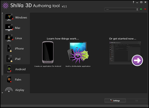Choose the iPhone tab label

[x=19, y=48]
